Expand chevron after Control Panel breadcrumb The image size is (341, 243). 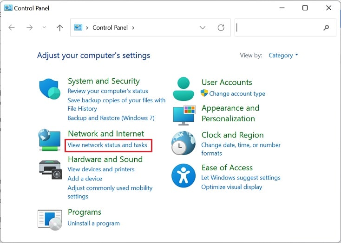[x=133, y=28]
